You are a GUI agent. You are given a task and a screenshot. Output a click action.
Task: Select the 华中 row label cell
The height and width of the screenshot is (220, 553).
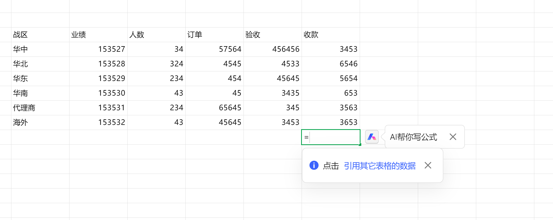point(40,49)
